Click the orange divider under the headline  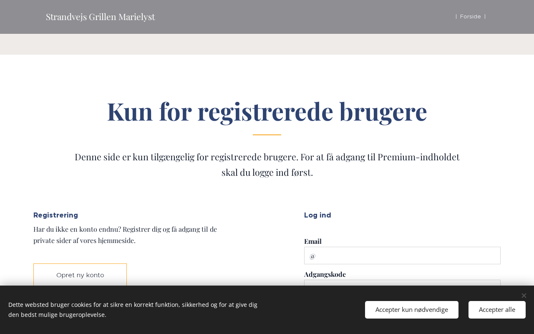[x=267, y=135]
